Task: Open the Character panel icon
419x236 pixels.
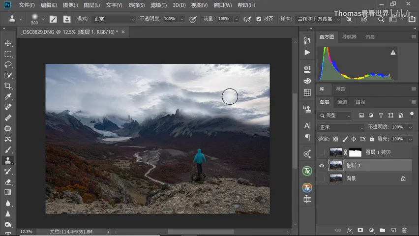Action: point(307,125)
